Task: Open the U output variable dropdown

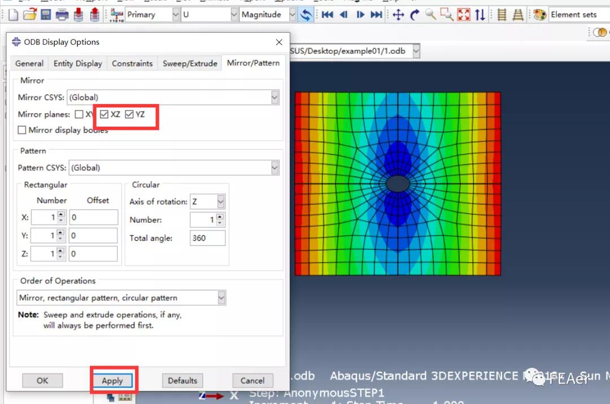Action: coord(234,15)
